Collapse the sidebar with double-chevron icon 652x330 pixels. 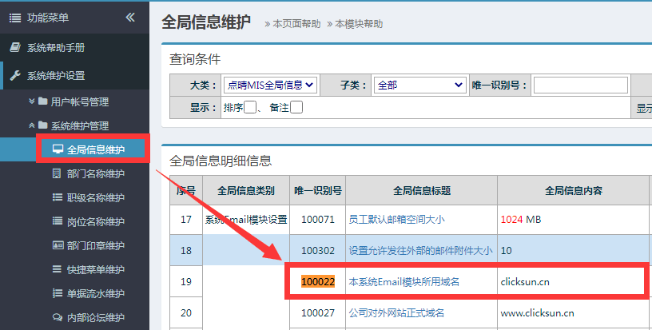coord(130,17)
